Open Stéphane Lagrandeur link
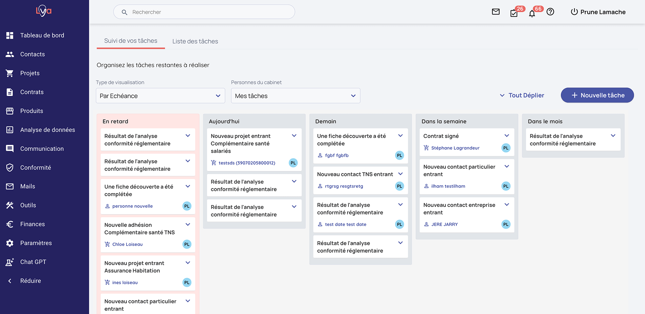The height and width of the screenshot is (314, 645). [x=455, y=148]
